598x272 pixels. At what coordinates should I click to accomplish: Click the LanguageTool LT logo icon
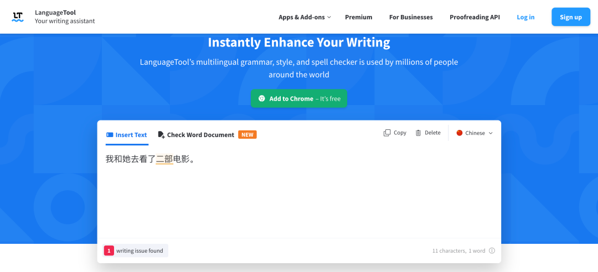tap(18, 17)
